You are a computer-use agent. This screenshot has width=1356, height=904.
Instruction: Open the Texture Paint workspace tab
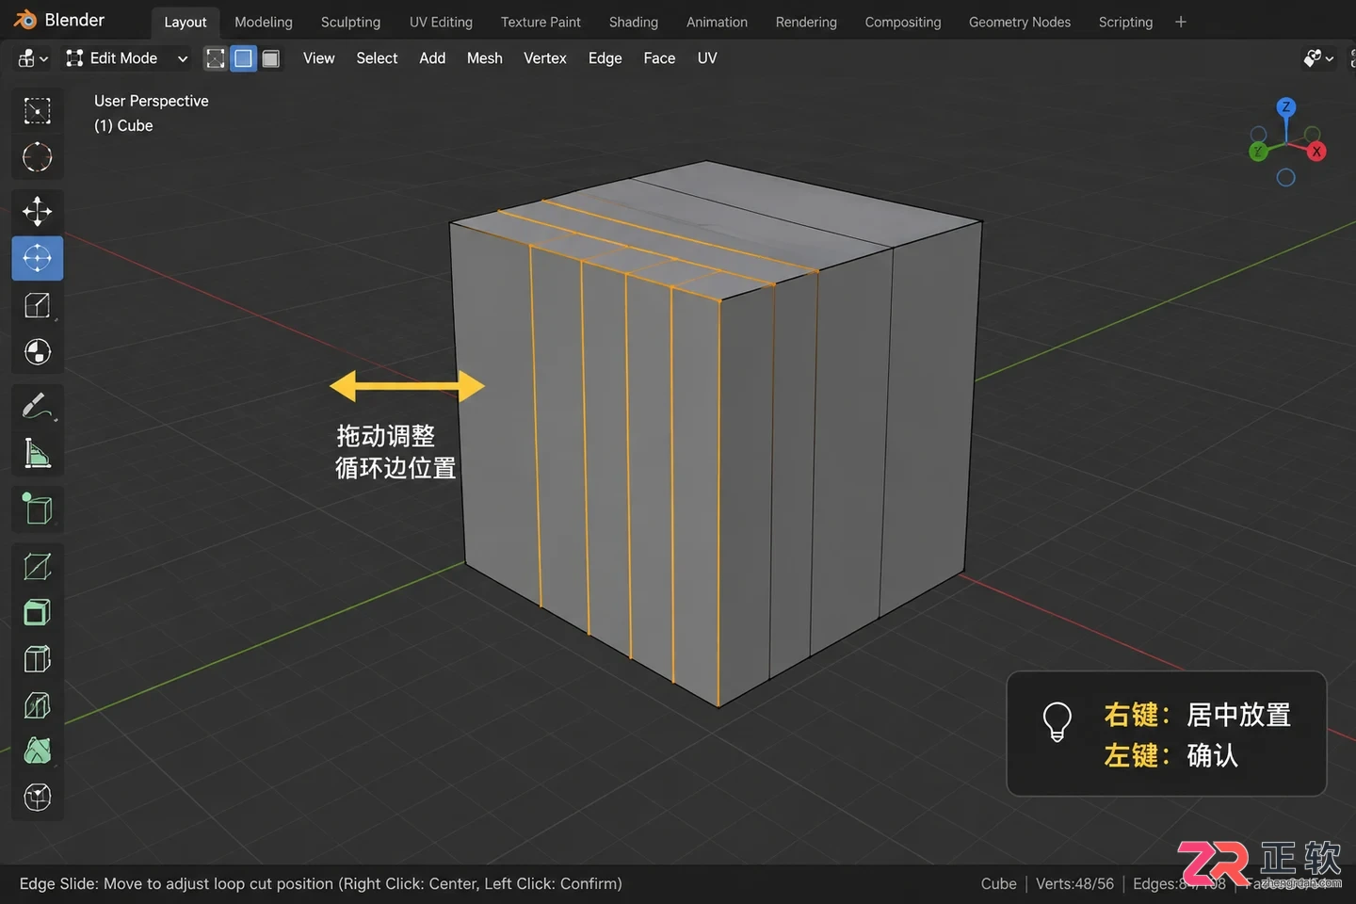(541, 22)
